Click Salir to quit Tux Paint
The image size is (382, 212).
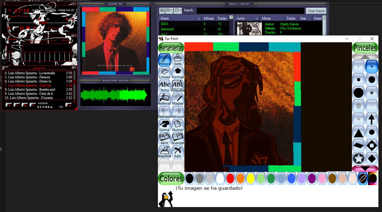(178, 152)
